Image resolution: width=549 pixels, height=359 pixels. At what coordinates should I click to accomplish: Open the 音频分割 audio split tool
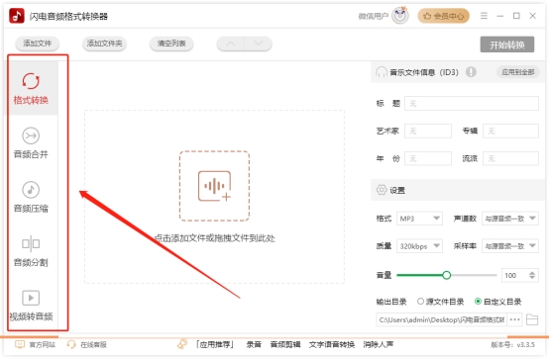[31, 251]
